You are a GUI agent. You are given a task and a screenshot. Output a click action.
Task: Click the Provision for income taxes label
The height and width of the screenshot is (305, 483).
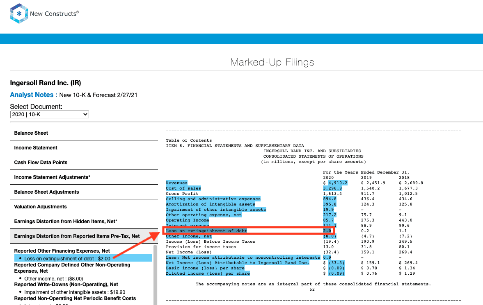click(x=201, y=247)
